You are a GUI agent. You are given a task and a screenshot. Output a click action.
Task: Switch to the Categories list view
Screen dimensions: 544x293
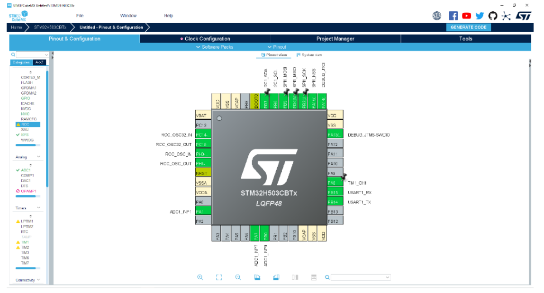pyautogui.click(x=21, y=62)
